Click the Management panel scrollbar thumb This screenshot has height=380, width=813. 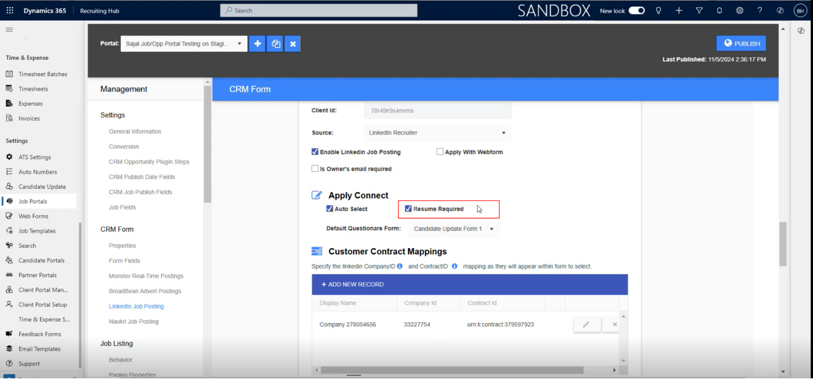tap(207, 144)
